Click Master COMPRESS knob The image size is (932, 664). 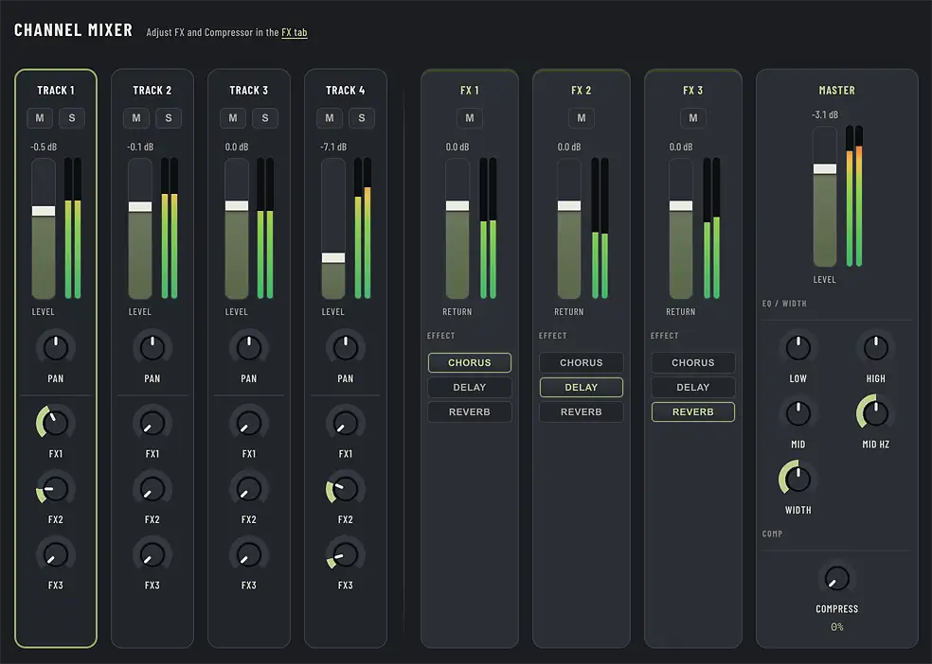click(x=837, y=579)
